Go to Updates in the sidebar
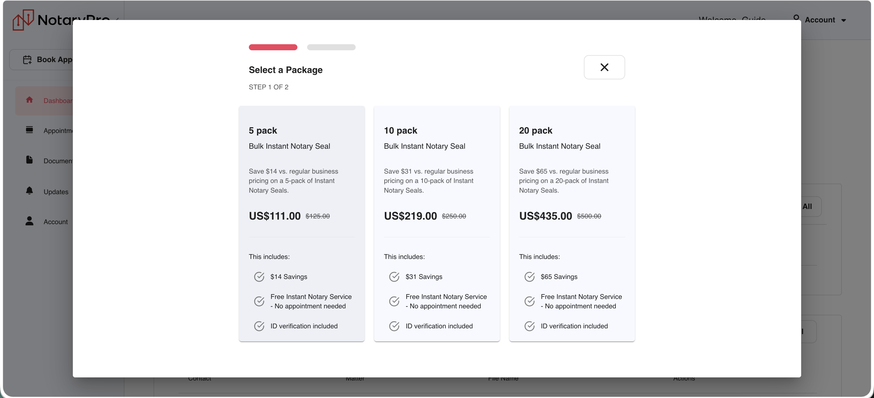Viewport: 874px width, 398px height. click(56, 192)
